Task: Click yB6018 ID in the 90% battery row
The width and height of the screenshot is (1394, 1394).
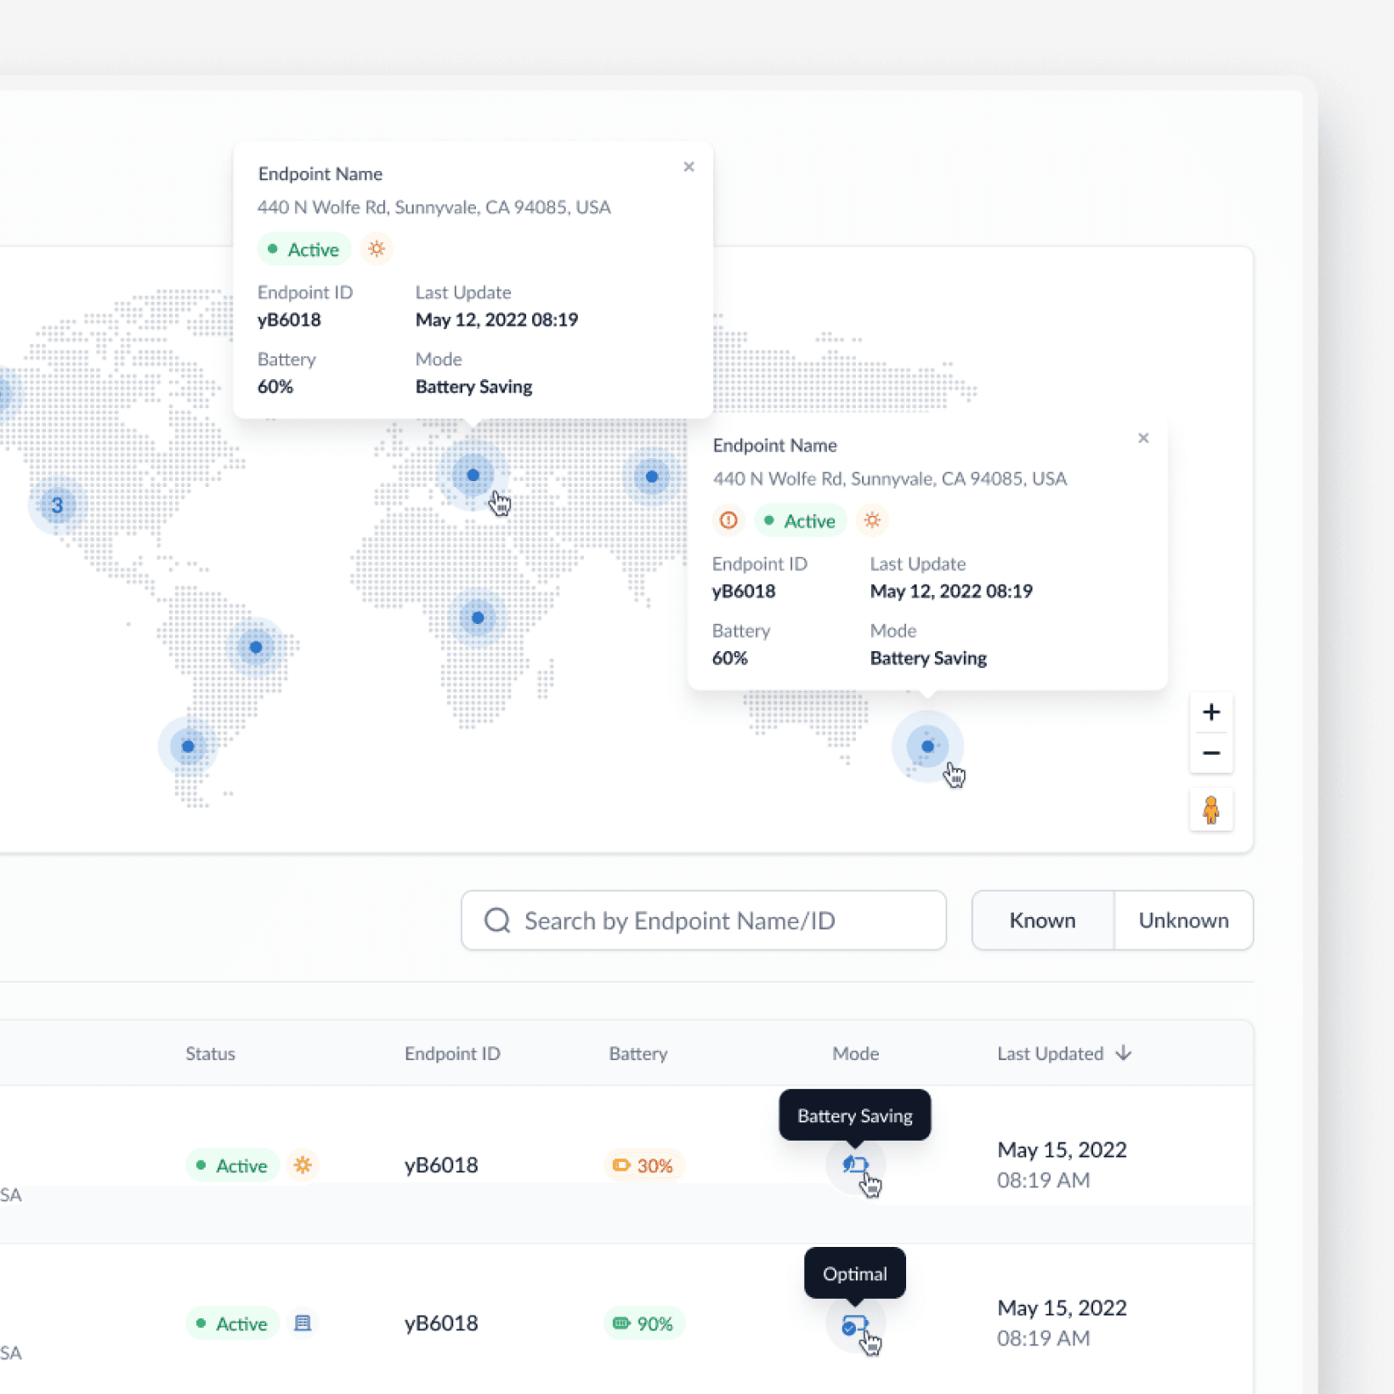Action: click(x=441, y=1323)
